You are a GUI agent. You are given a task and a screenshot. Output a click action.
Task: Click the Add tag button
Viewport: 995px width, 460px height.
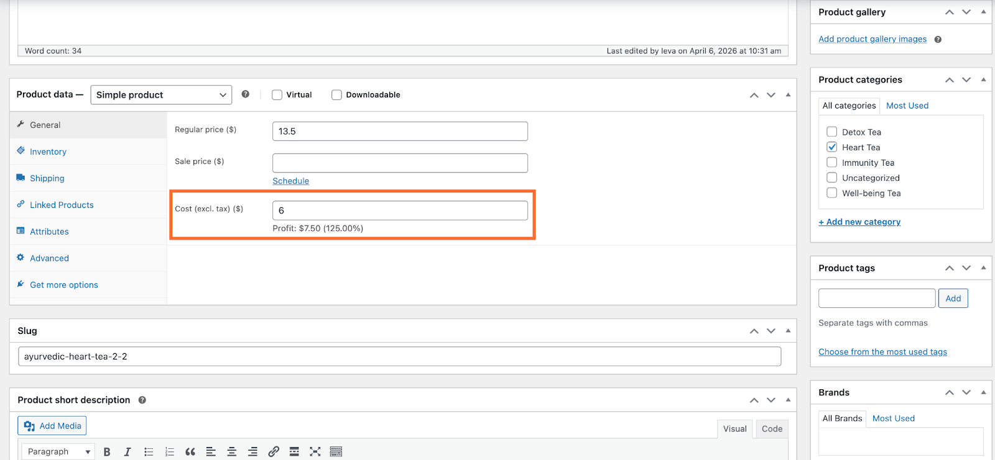point(953,299)
